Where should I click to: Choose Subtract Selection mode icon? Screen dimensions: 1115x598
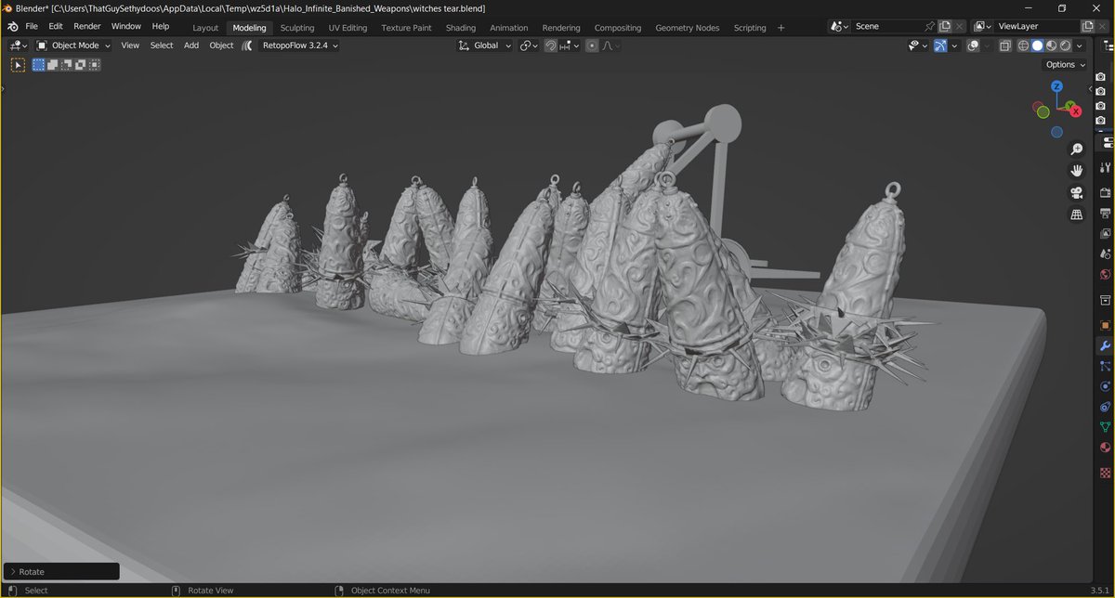67,65
